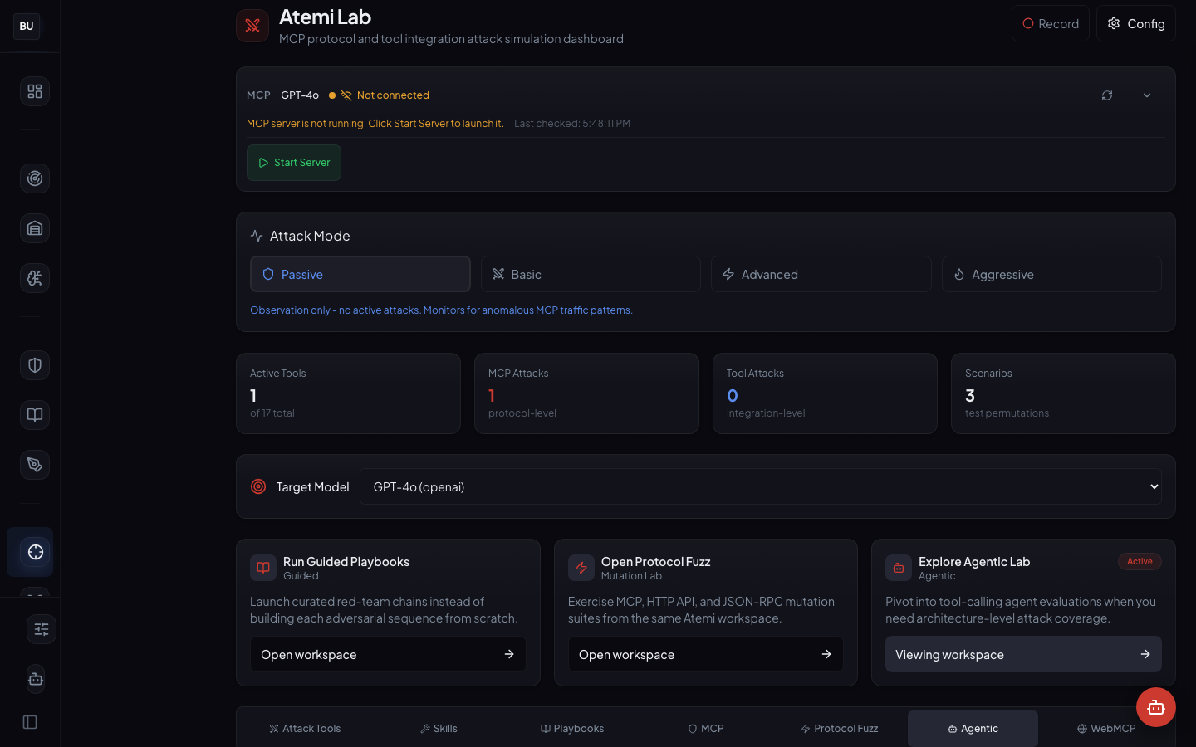Screen dimensions: 1196x747
Task: Click the Start Server button
Action: click(294, 163)
